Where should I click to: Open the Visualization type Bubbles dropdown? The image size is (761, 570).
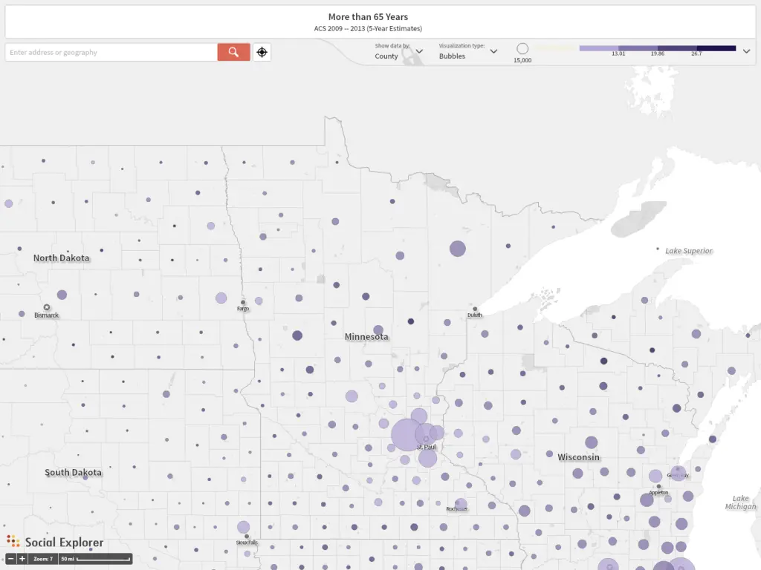coord(468,52)
